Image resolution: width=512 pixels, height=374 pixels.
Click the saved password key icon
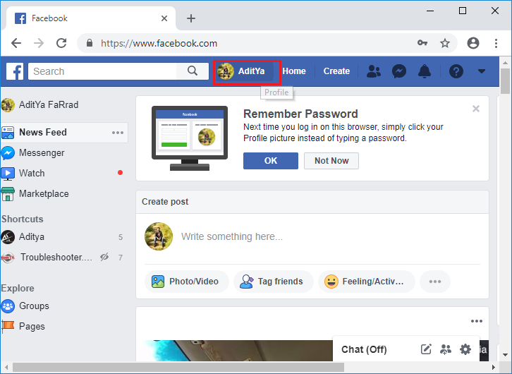pos(422,43)
